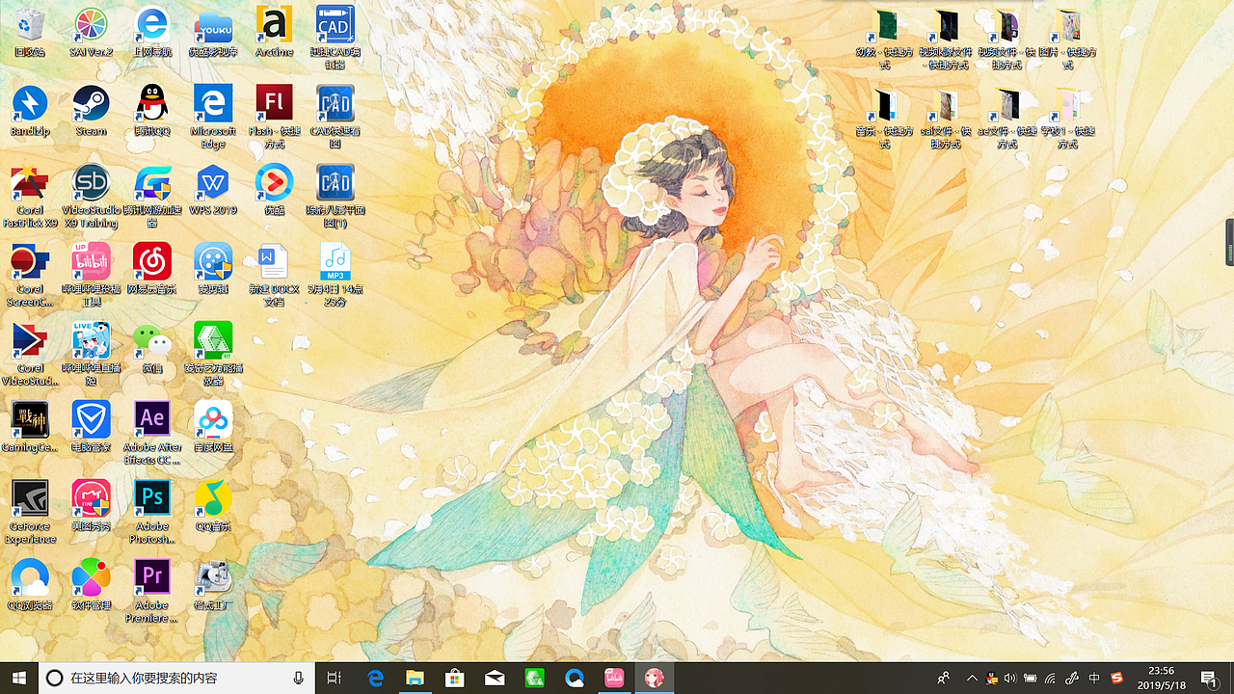Viewport: 1234px width, 694px height.
Task: Open the Wi-Fi network tray icon
Action: click(1051, 678)
